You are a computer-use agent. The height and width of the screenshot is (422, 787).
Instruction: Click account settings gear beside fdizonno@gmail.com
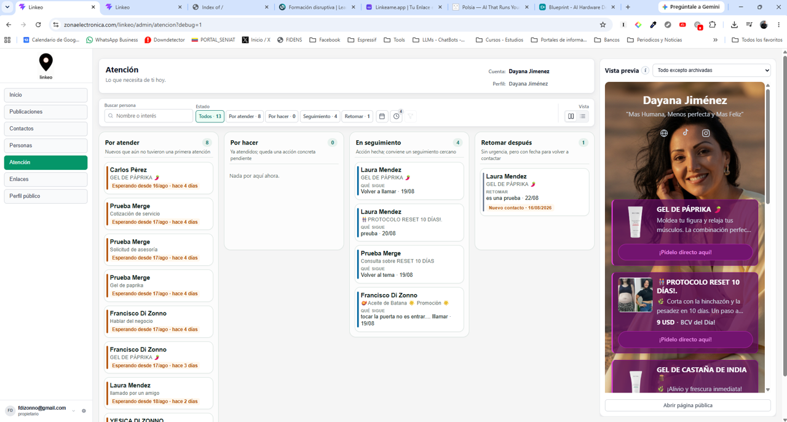84,411
